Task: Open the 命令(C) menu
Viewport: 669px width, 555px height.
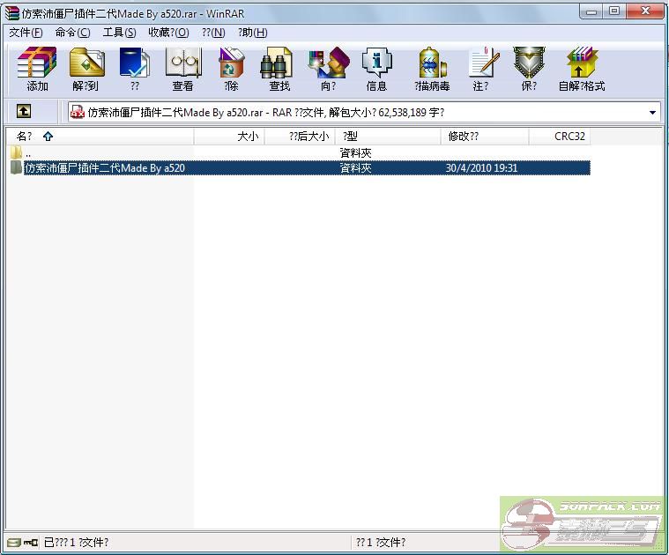Action: point(72,33)
